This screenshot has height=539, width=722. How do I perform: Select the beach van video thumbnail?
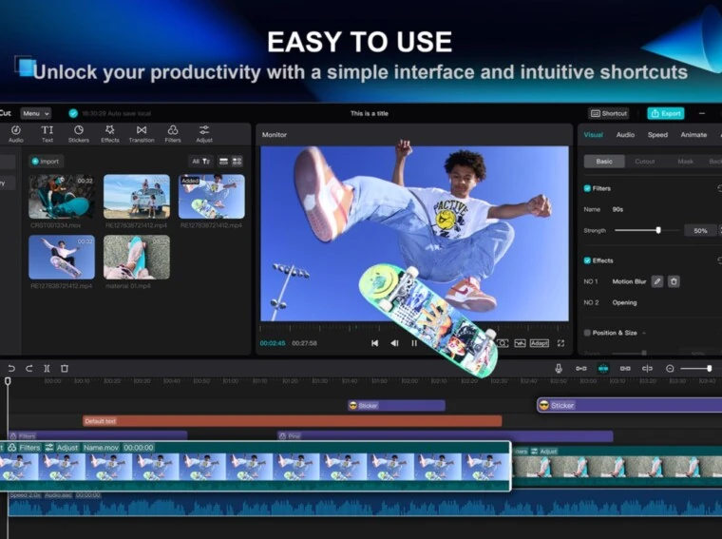tap(137, 197)
